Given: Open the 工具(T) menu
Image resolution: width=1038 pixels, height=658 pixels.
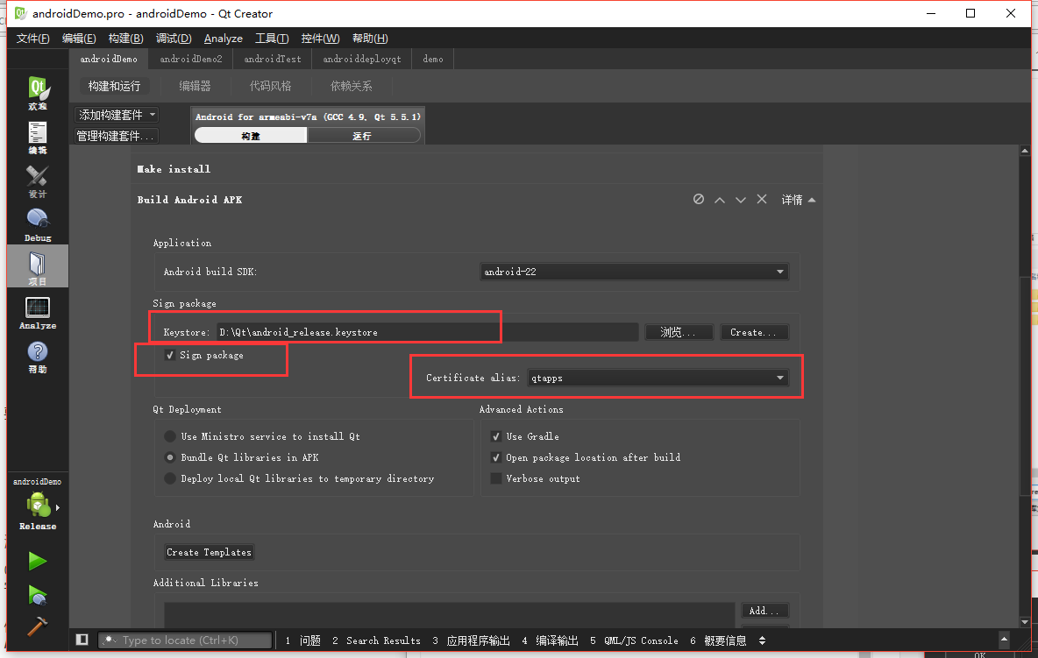Looking at the screenshot, I should pyautogui.click(x=272, y=39).
